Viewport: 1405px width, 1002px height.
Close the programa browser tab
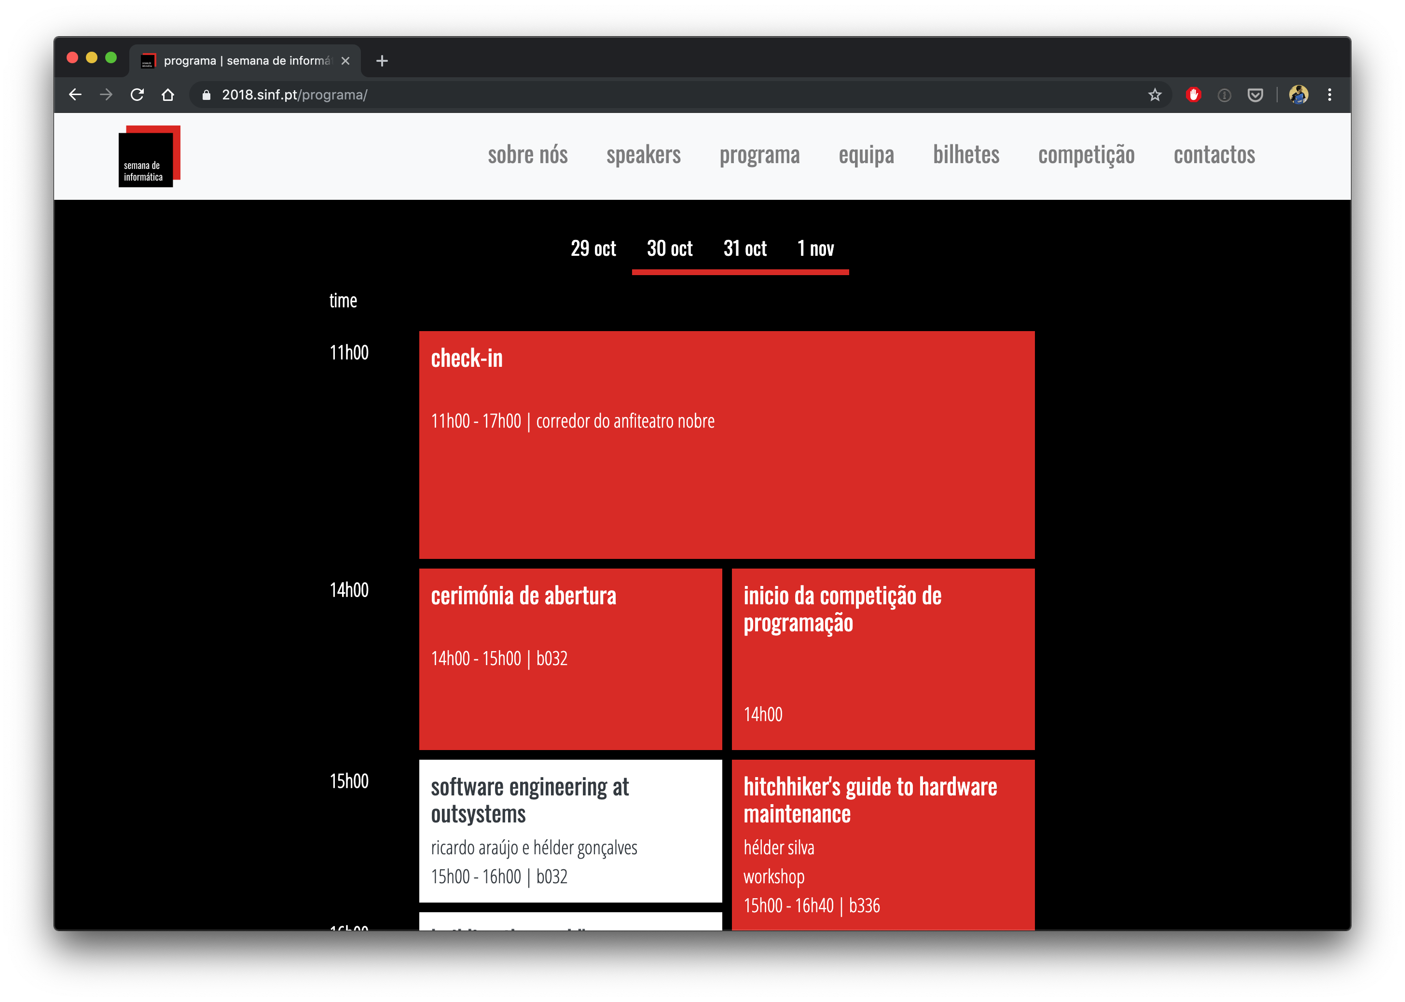coord(345,60)
